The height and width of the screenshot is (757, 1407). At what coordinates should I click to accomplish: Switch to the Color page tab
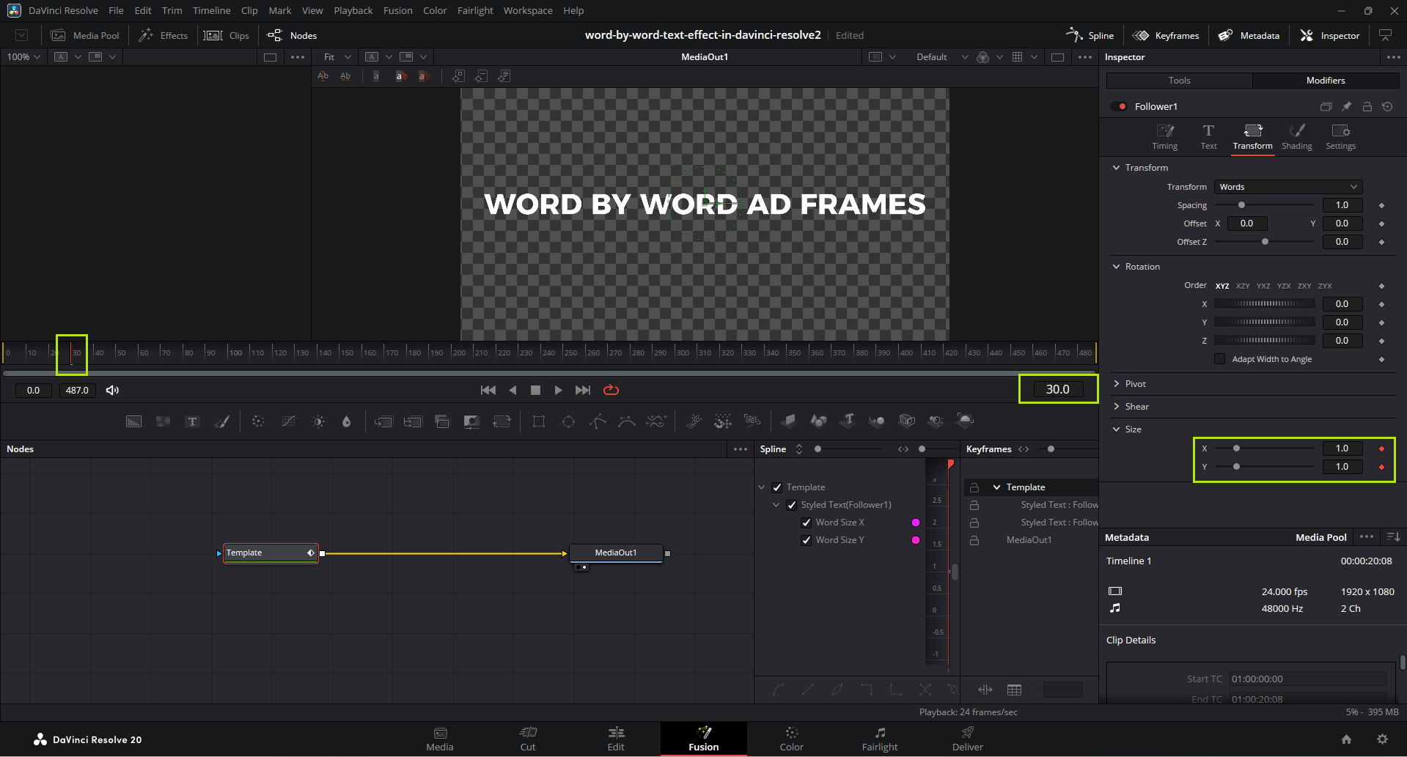[791, 739]
